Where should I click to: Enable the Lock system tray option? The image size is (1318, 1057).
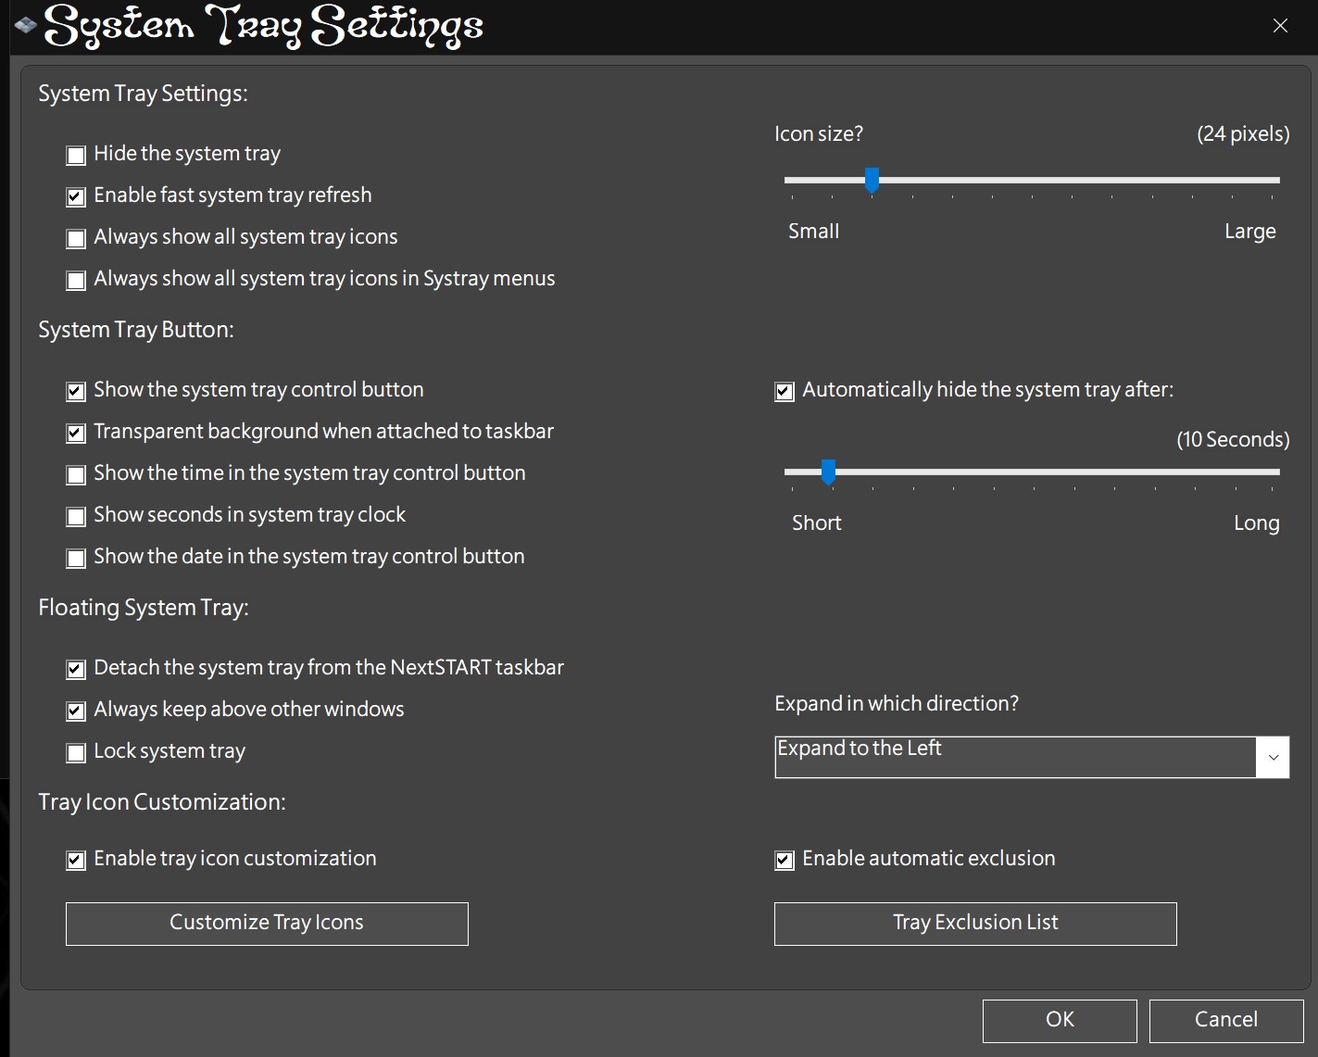point(76,753)
